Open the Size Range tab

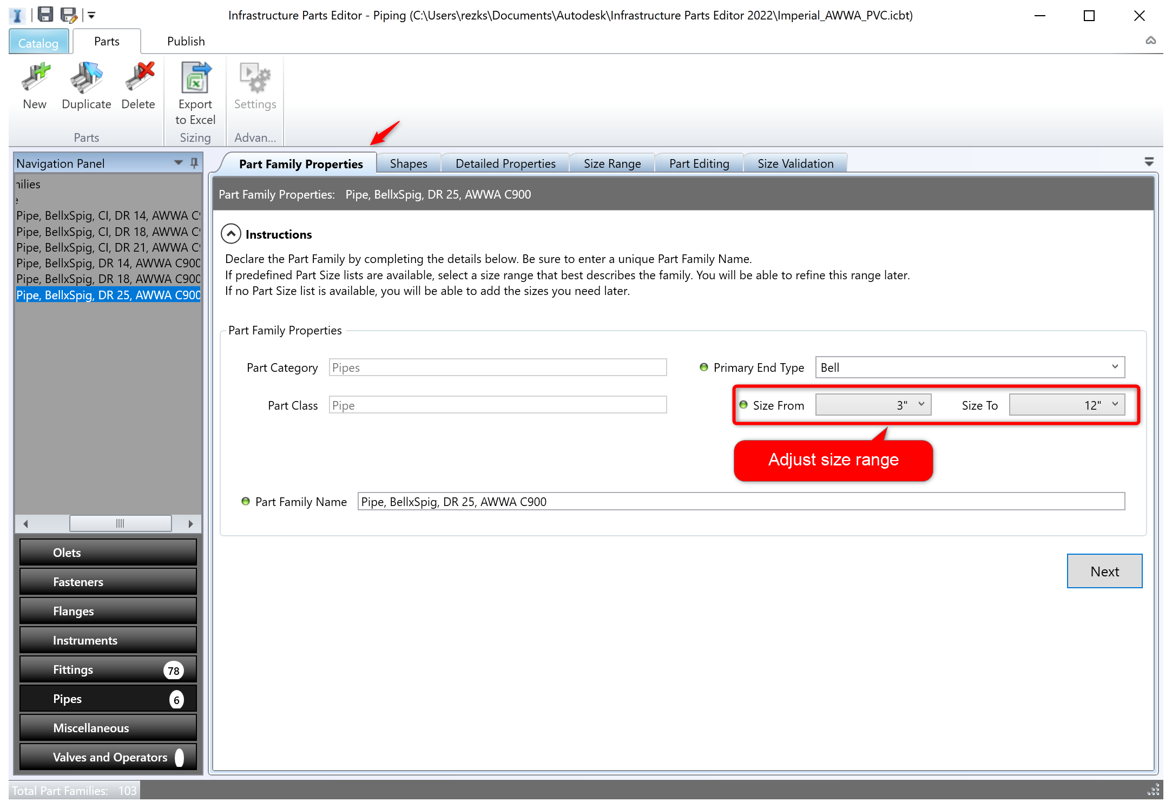(611, 163)
